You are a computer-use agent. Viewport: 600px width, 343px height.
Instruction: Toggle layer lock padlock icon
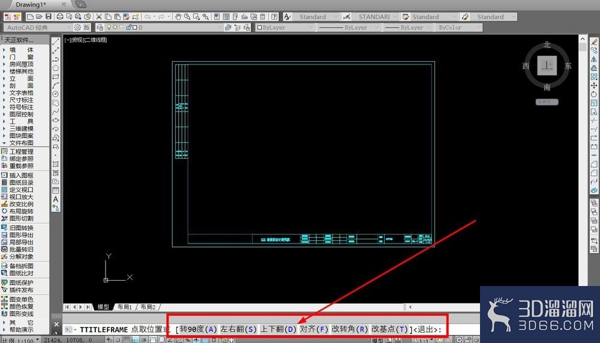(x=129, y=27)
